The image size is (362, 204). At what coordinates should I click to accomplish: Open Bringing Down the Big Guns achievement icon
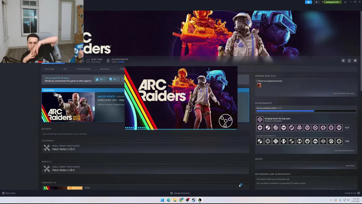click(260, 120)
